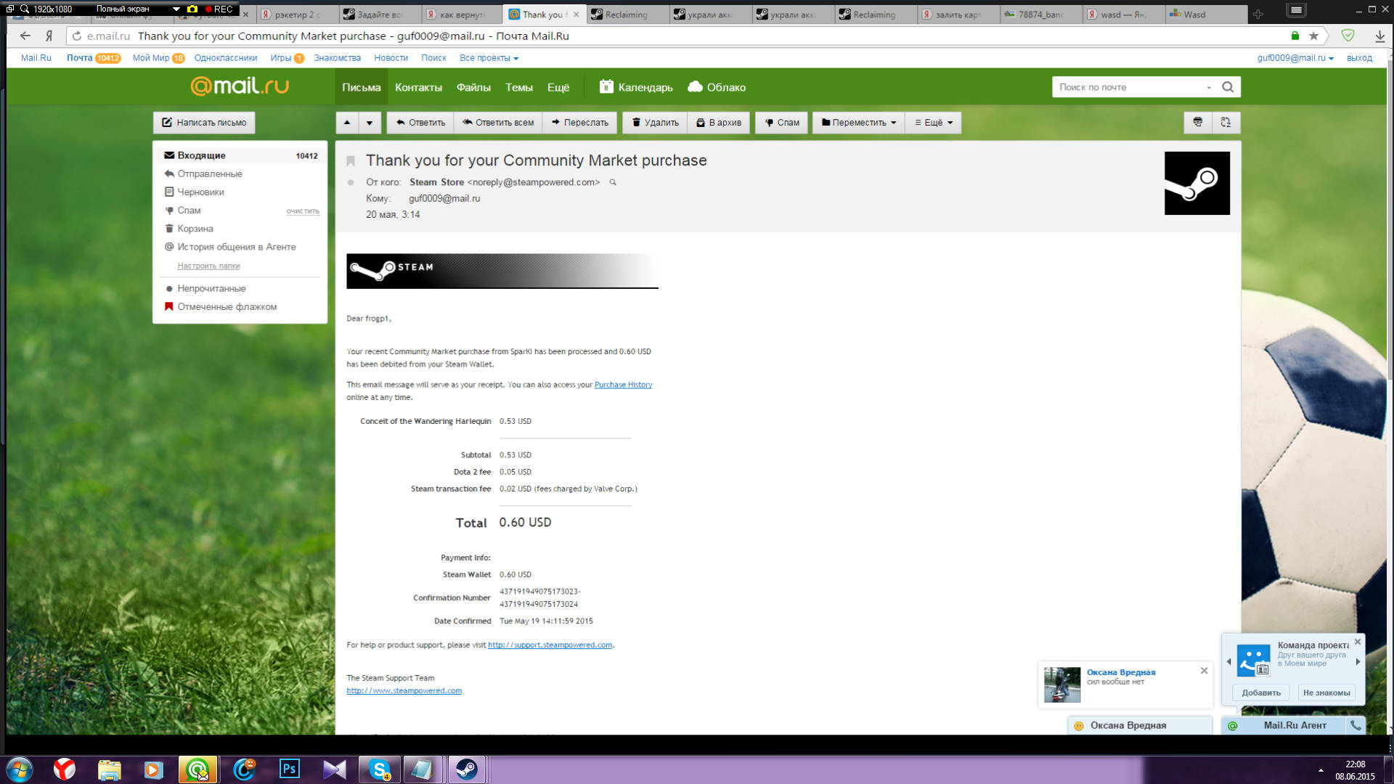Open the Файлы section
This screenshot has height=784, width=1394.
[473, 87]
